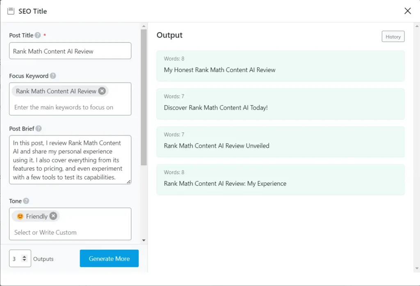
Task: Click the SEO Title document icon
Action: click(11, 11)
